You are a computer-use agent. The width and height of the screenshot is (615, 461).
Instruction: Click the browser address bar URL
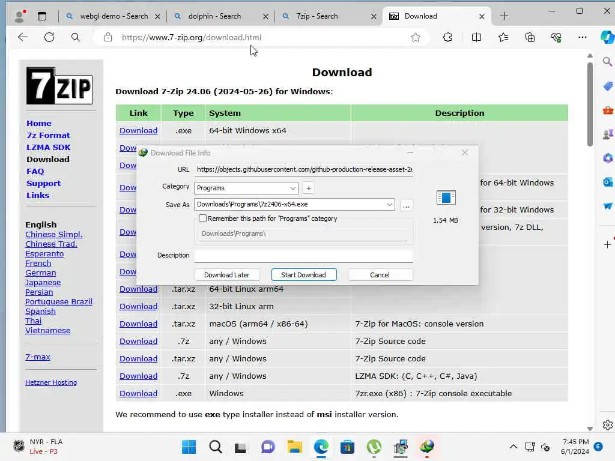click(x=192, y=37)
